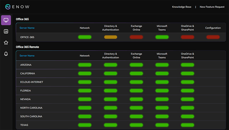Click CALIFORNIA Microsoft Teams status indicator

pos(162,74)
